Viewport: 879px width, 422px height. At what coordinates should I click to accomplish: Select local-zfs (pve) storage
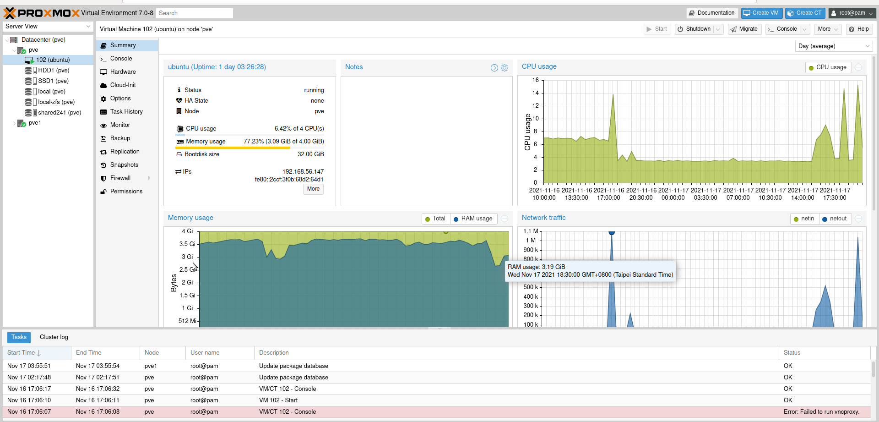click(x=56, y=102)
